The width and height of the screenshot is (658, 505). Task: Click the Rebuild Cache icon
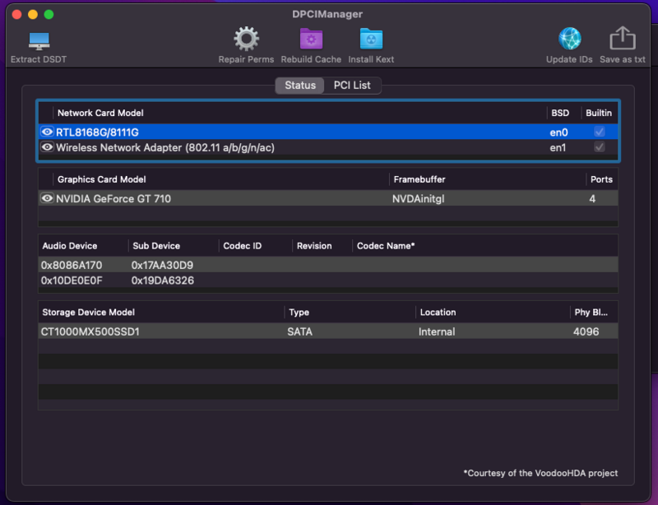click(x=311, y=39)
